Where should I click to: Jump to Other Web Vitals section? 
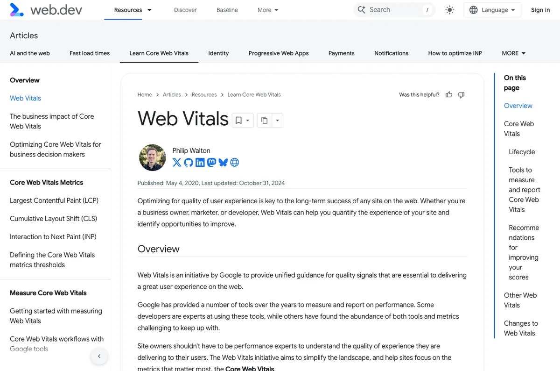pyautogui.click(x=520, y=300)
